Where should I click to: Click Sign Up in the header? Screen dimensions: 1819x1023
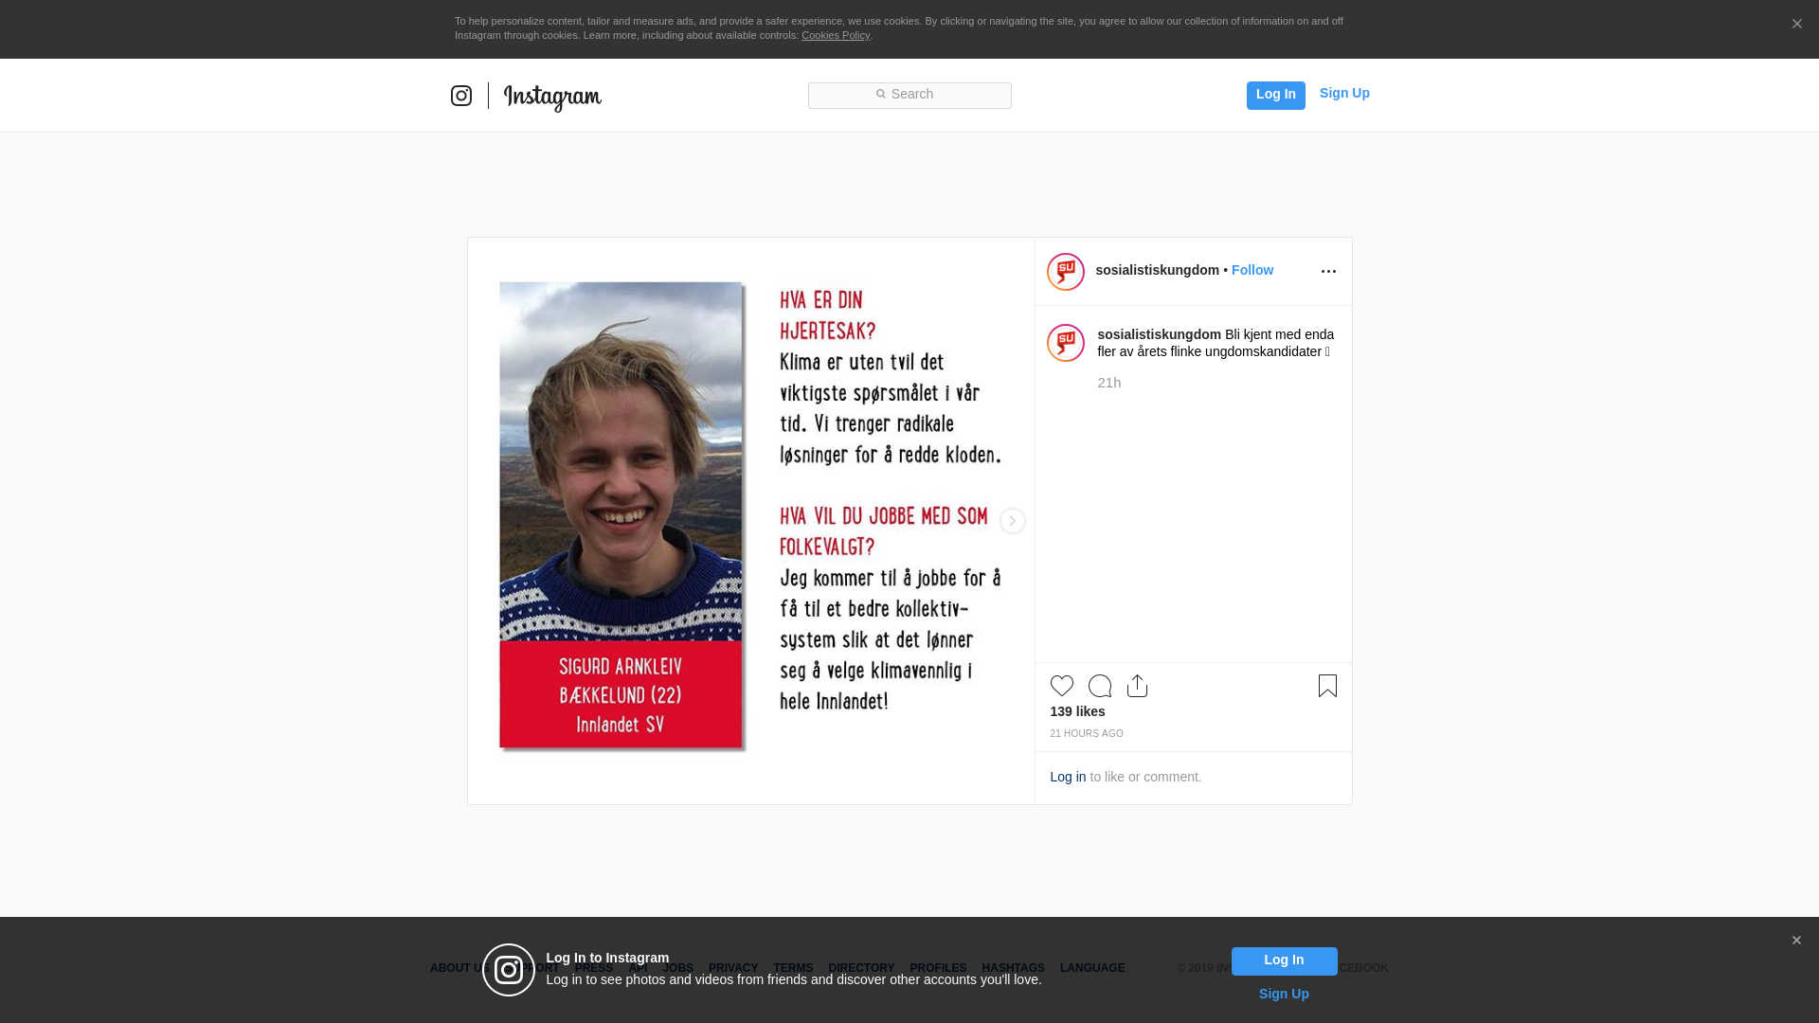tap(1344, 93)
